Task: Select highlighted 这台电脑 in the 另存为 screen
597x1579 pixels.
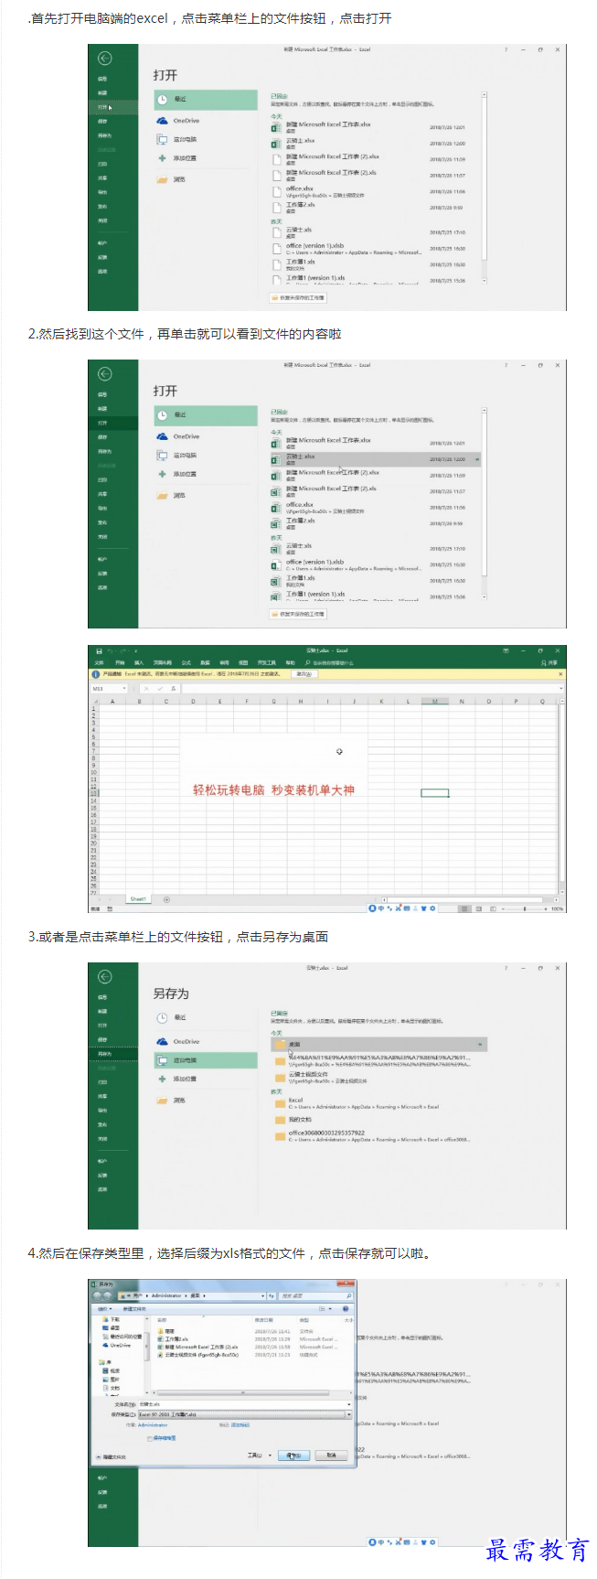Action: pos(206,1060)
